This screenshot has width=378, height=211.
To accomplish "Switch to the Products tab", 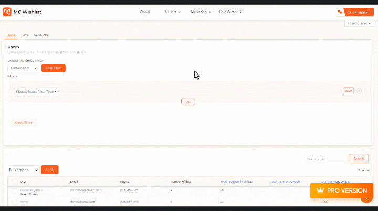I will [x=41, y=35].
